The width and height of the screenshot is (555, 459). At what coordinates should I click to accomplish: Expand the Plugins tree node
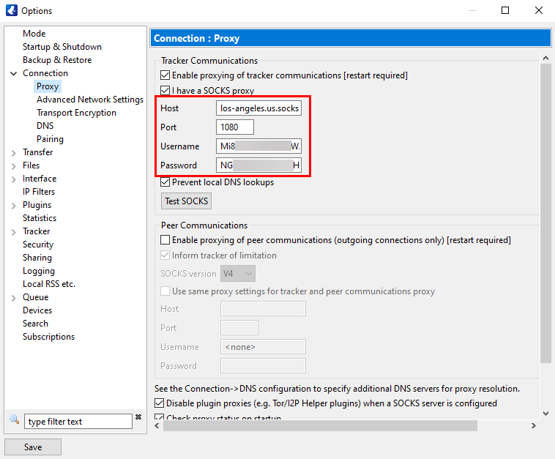[13, 205]
